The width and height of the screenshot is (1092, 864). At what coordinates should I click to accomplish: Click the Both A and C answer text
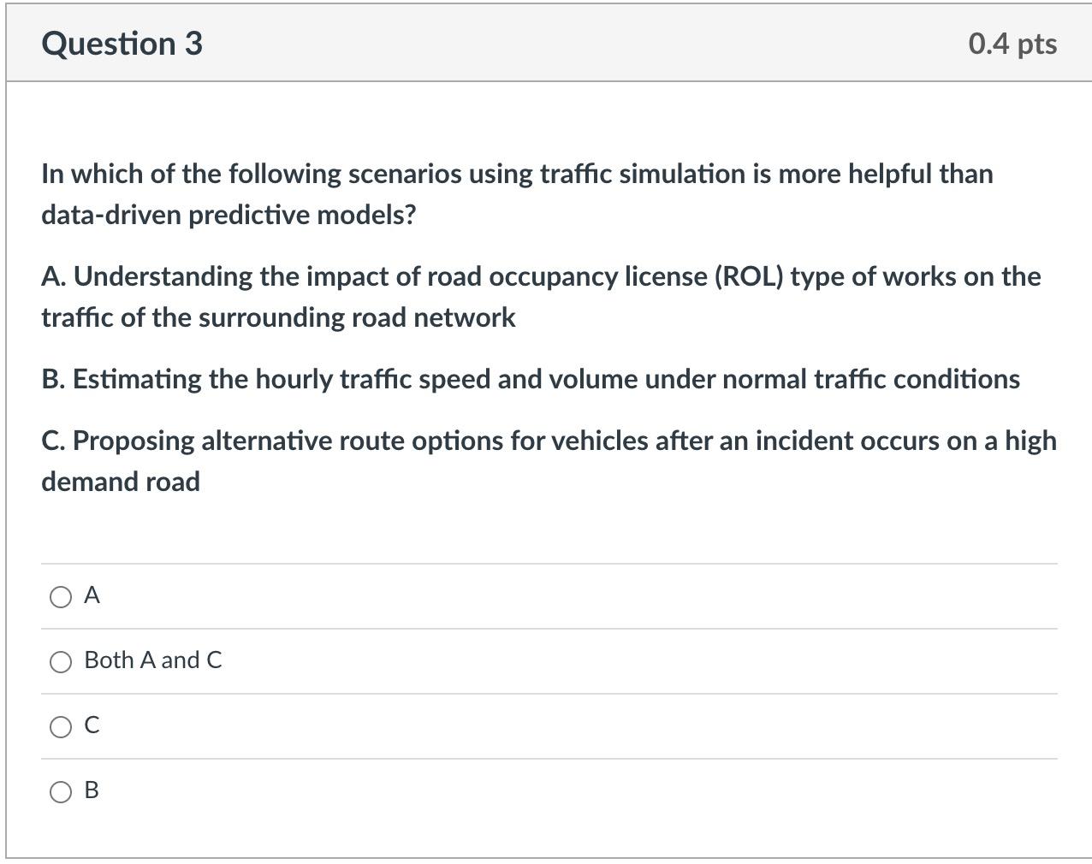[x=151, y=660]
